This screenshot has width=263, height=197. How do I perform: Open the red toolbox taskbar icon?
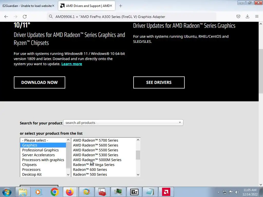pyautogui.click(x=102, y=192)
